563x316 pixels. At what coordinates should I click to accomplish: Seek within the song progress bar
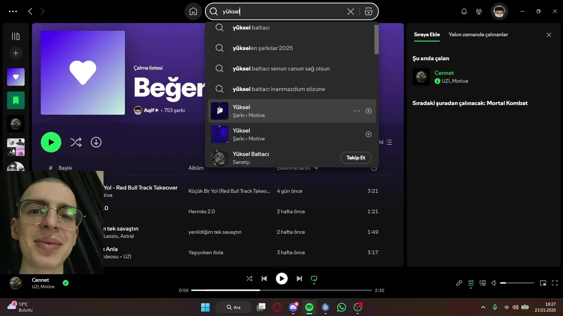pos(281,290)
